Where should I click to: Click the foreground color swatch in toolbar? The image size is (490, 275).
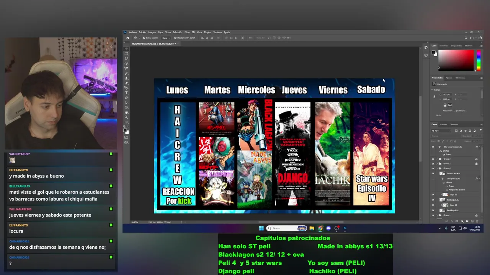125,130
